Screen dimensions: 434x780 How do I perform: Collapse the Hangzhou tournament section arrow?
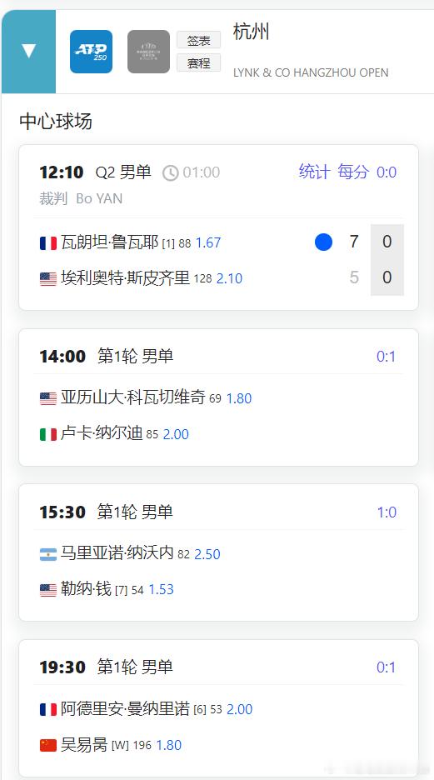point(29,52)
